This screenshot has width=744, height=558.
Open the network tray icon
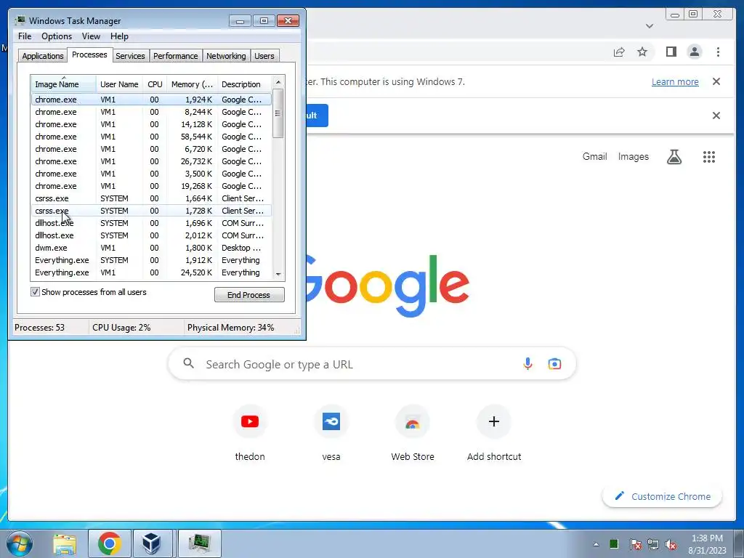653,544
